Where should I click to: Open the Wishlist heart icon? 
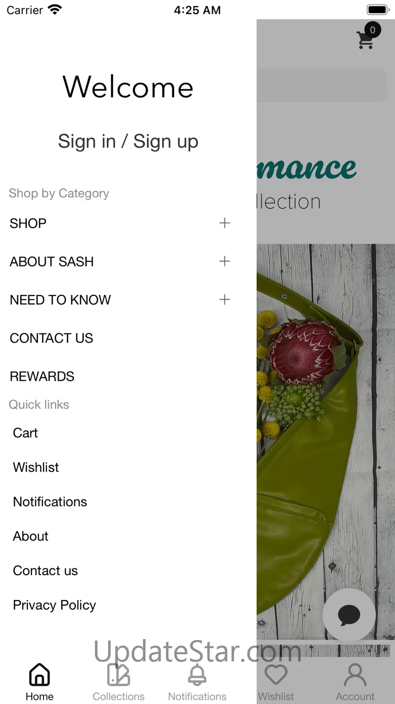pos(276,675)
